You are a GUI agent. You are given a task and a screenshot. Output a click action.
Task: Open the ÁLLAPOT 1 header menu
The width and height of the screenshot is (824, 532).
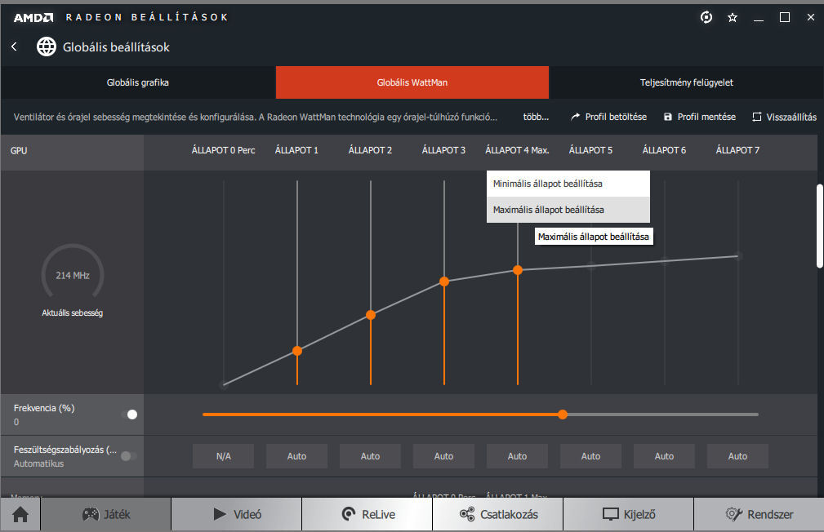[297, 150]
